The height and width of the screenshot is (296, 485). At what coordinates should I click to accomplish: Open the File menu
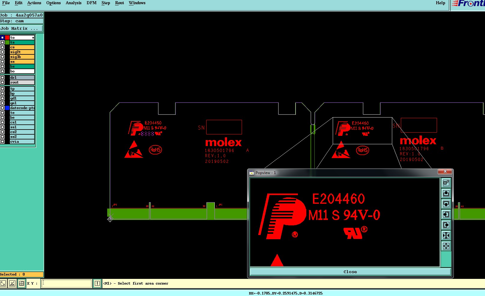tap(6, 3)
